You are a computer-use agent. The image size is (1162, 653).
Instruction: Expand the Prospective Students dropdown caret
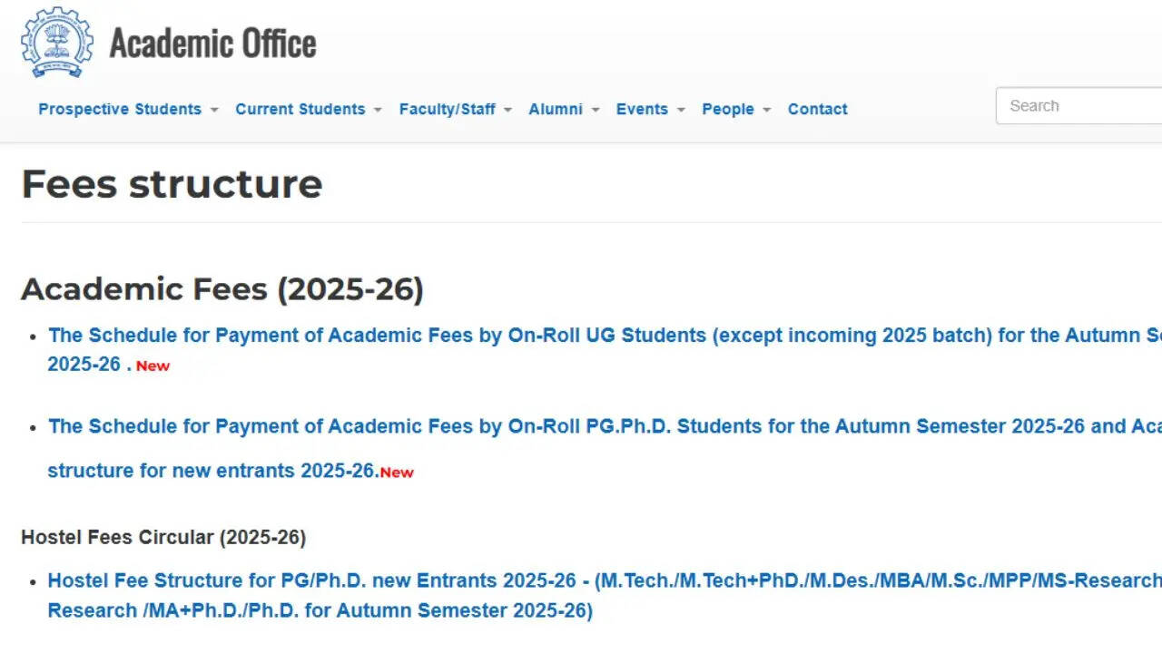(214, 110)
